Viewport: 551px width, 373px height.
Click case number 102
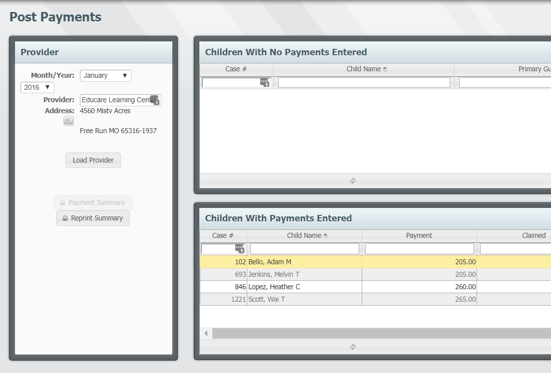pos(240,262)
